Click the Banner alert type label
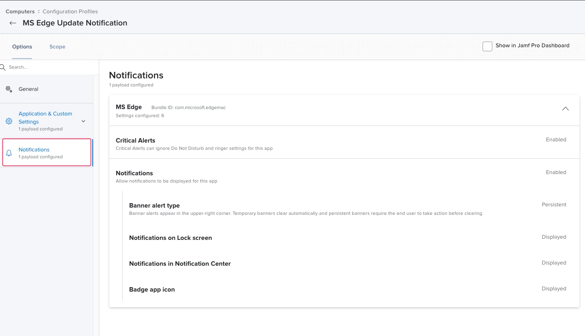 point(154,206)
